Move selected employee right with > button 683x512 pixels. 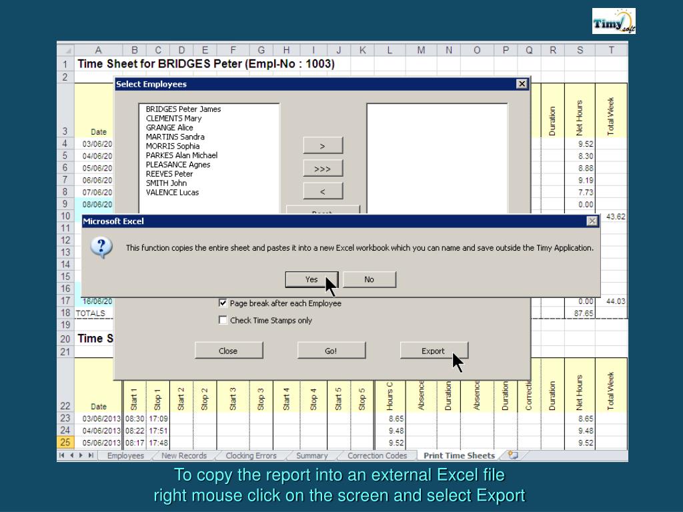click(323, 146)
